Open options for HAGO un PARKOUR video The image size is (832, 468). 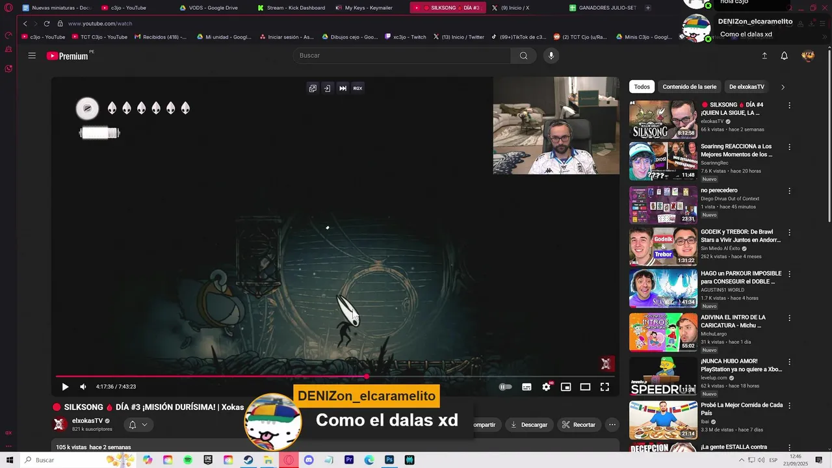pyautogui.click(x=790, y=274)
